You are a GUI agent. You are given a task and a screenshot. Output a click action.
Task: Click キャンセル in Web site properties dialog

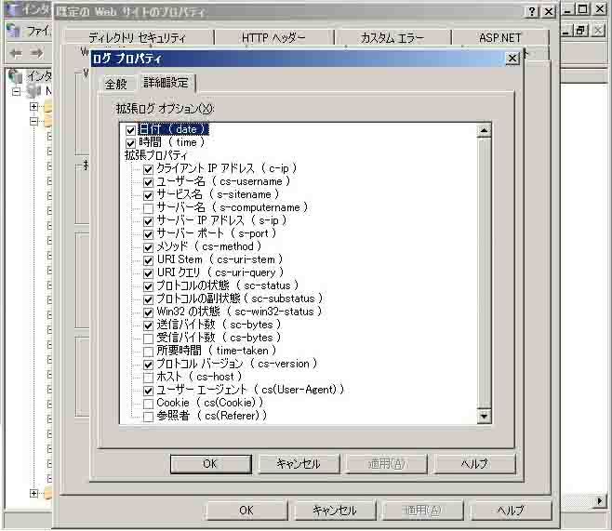click(335, 511)
